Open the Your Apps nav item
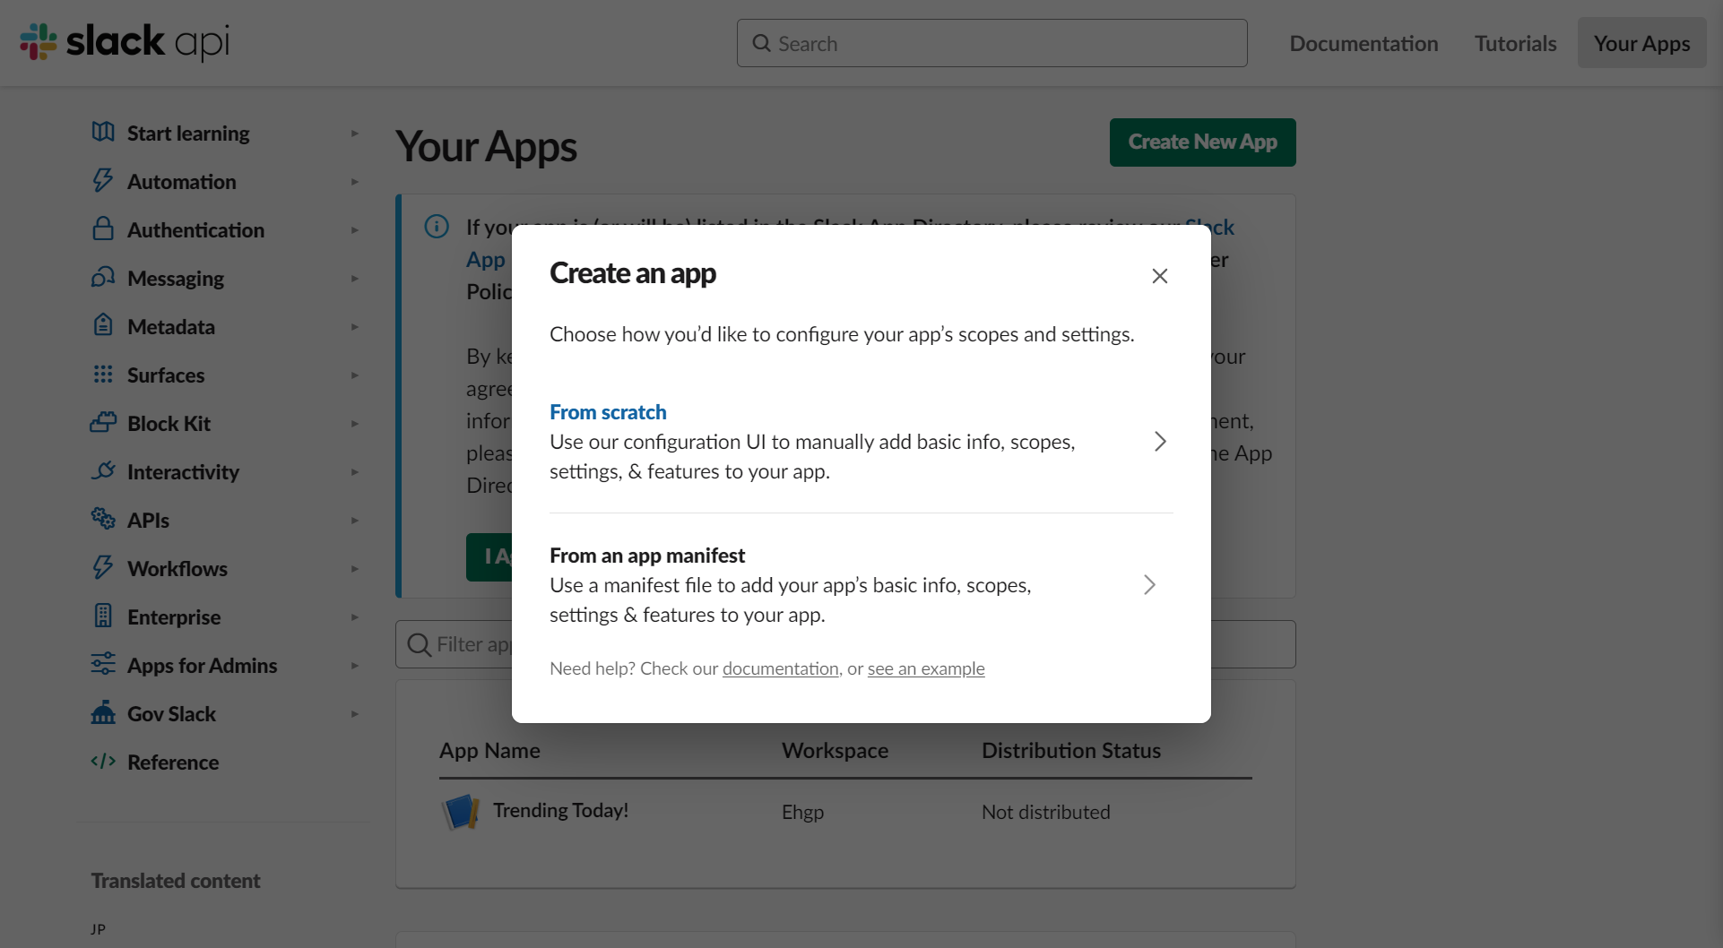1723x948 pixels. 1641,43
